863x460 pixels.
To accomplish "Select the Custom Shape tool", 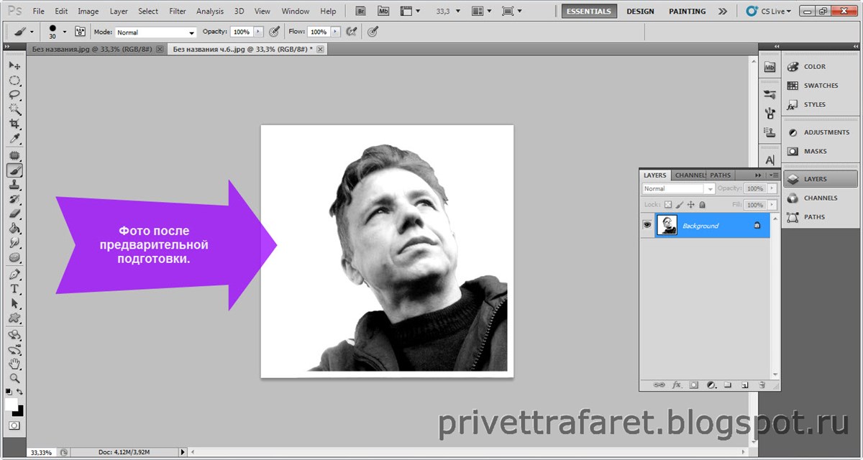I will (14, 318).
